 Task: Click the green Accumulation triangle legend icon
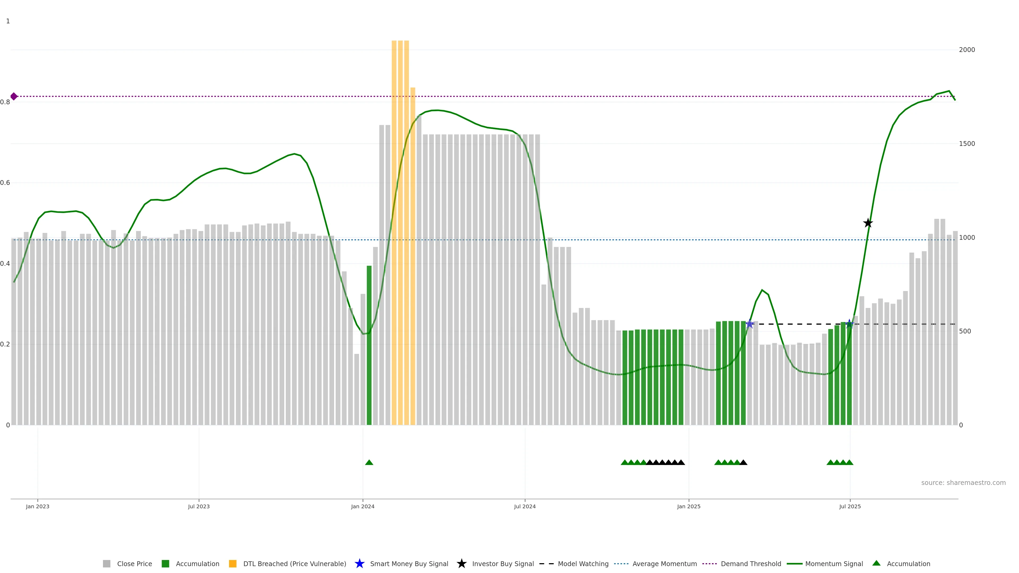click(876, 563)
